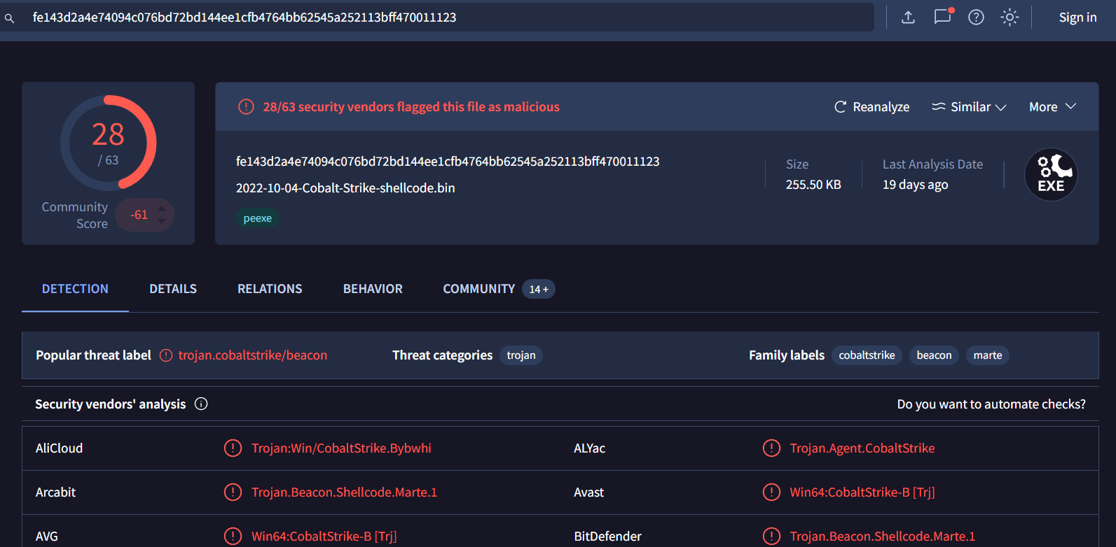Image resolution: width=1116 pixels, height=547 pixels.
Task: Click the trojan.cobaltstrike/beacon threat label
Action: 253,355
